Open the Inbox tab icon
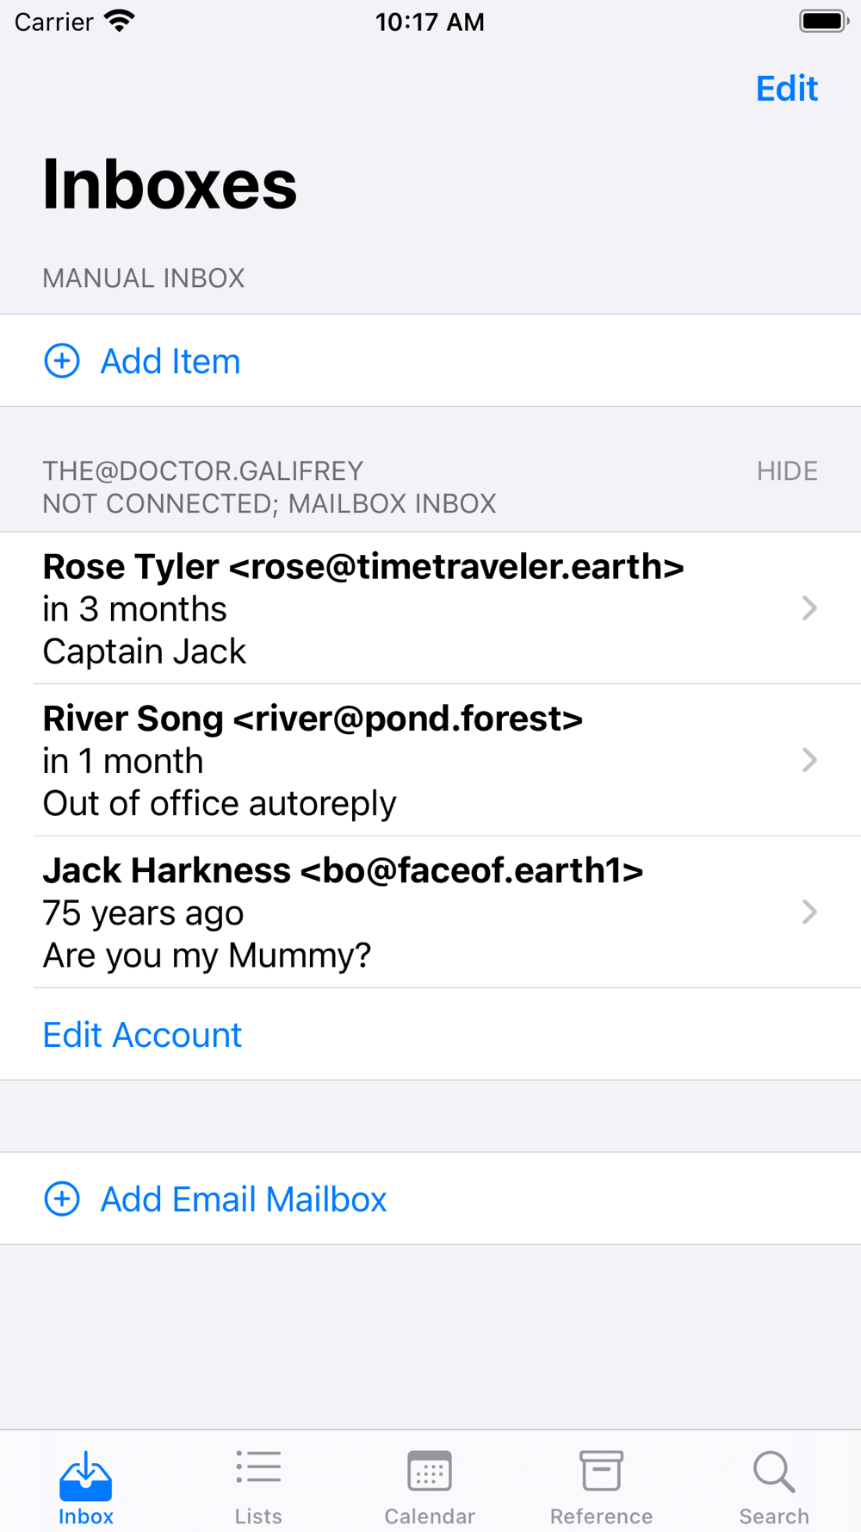 pyautogui.click(x=86, y=1474)
